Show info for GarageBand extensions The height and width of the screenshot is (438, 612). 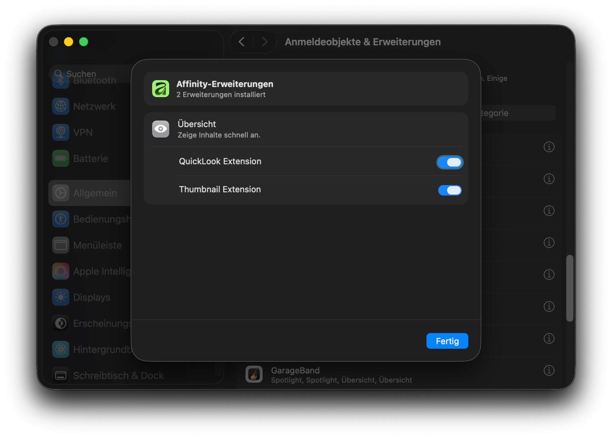point(549,370)
